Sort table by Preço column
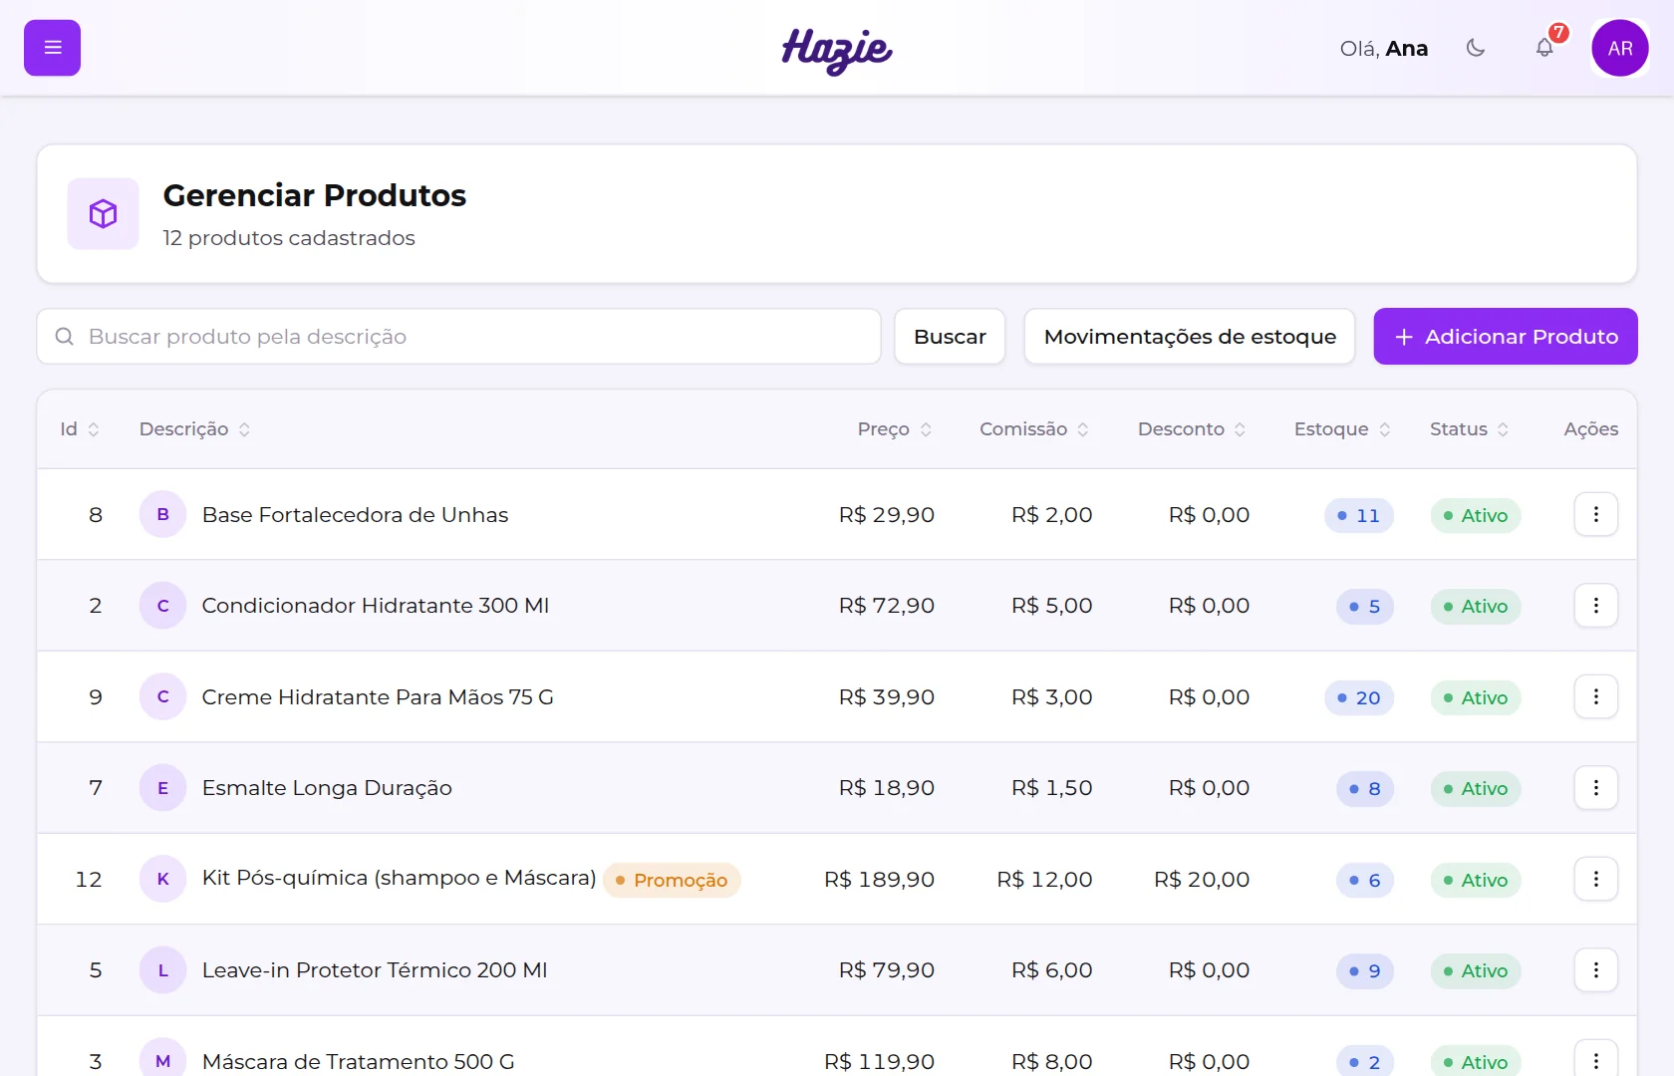Screen dimensions: 1674x1076 tap(895, 429)
